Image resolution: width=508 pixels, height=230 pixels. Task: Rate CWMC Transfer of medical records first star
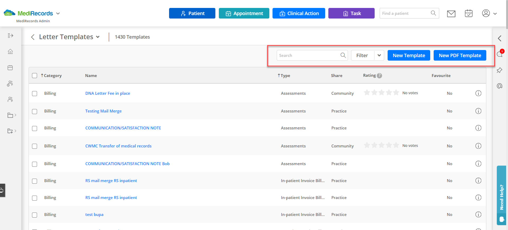coord(367,145)
